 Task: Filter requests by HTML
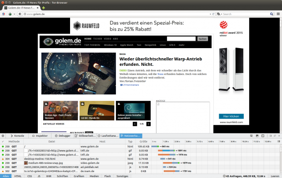(x=18, y=176)
